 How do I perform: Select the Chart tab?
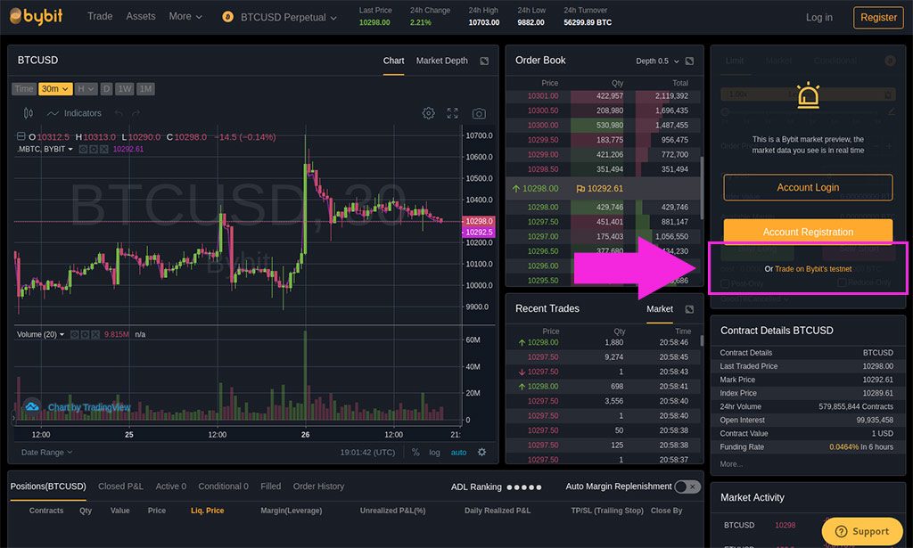pos(393,61)
